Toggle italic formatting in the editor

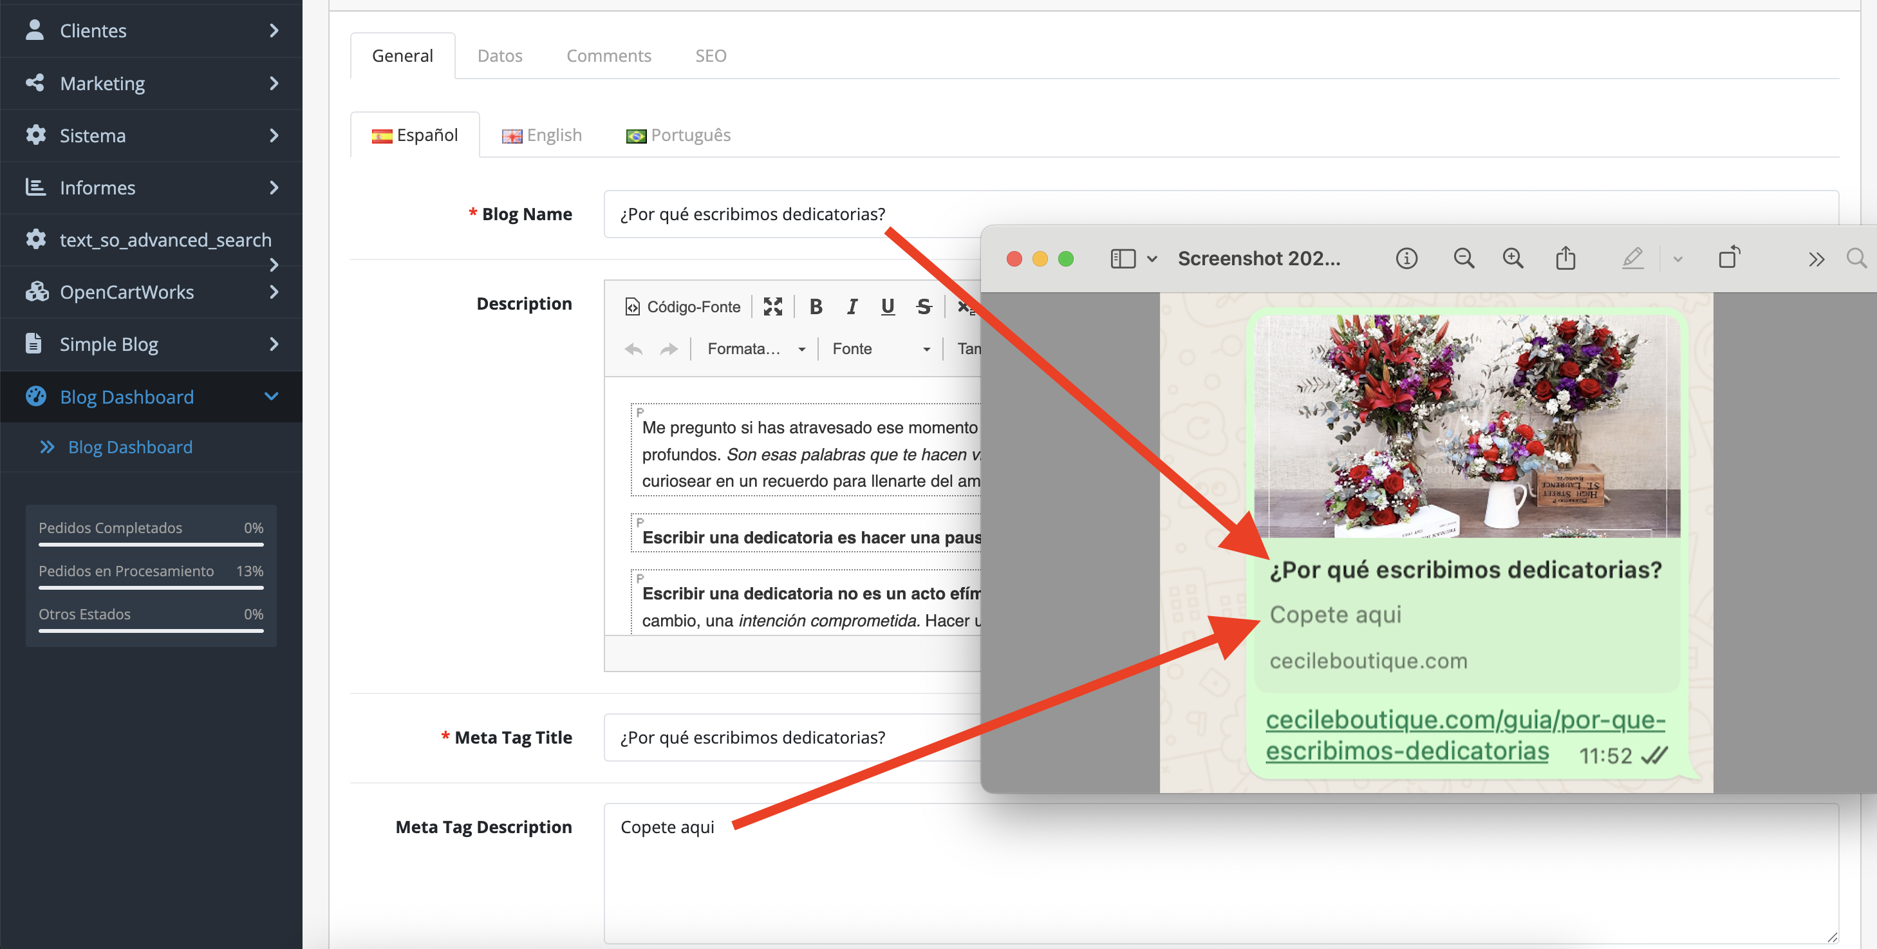(x=851, y=307)
